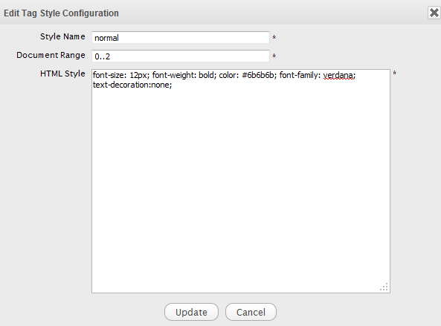Focus the Style Name input field
Screen dimensions: 441x326
tap(181, 37)
